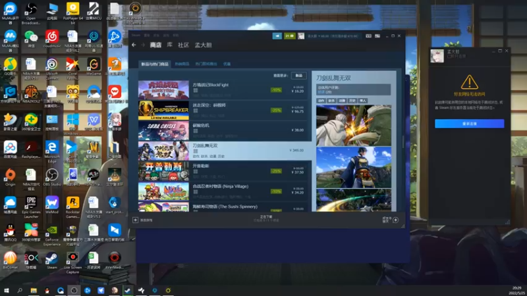
Task: Open File Explorer from taskbar
Action: [x=34, y=290]
